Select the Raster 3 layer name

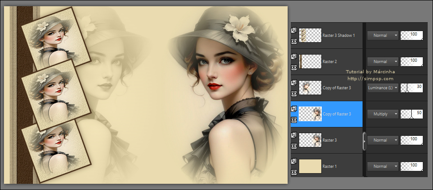pyautogui.click(x=330, y=140)
